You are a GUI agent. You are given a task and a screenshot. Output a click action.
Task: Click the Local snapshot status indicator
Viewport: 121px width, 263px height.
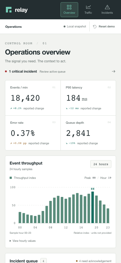coord(75,26)
